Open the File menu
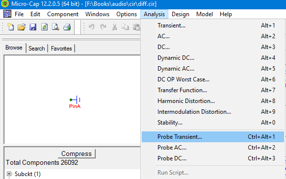 pyautogui.click(x=19, y=14)
